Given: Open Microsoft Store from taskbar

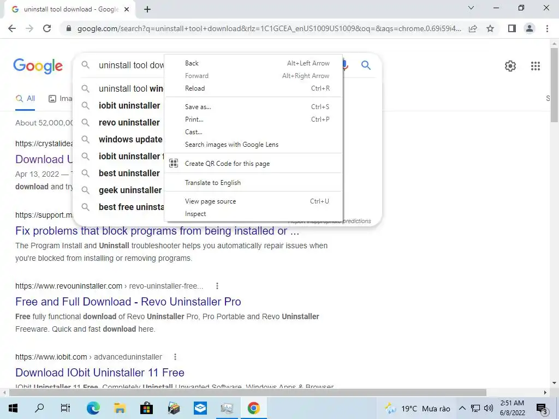Looking at the screenshot, I should [x=146, y=408].
